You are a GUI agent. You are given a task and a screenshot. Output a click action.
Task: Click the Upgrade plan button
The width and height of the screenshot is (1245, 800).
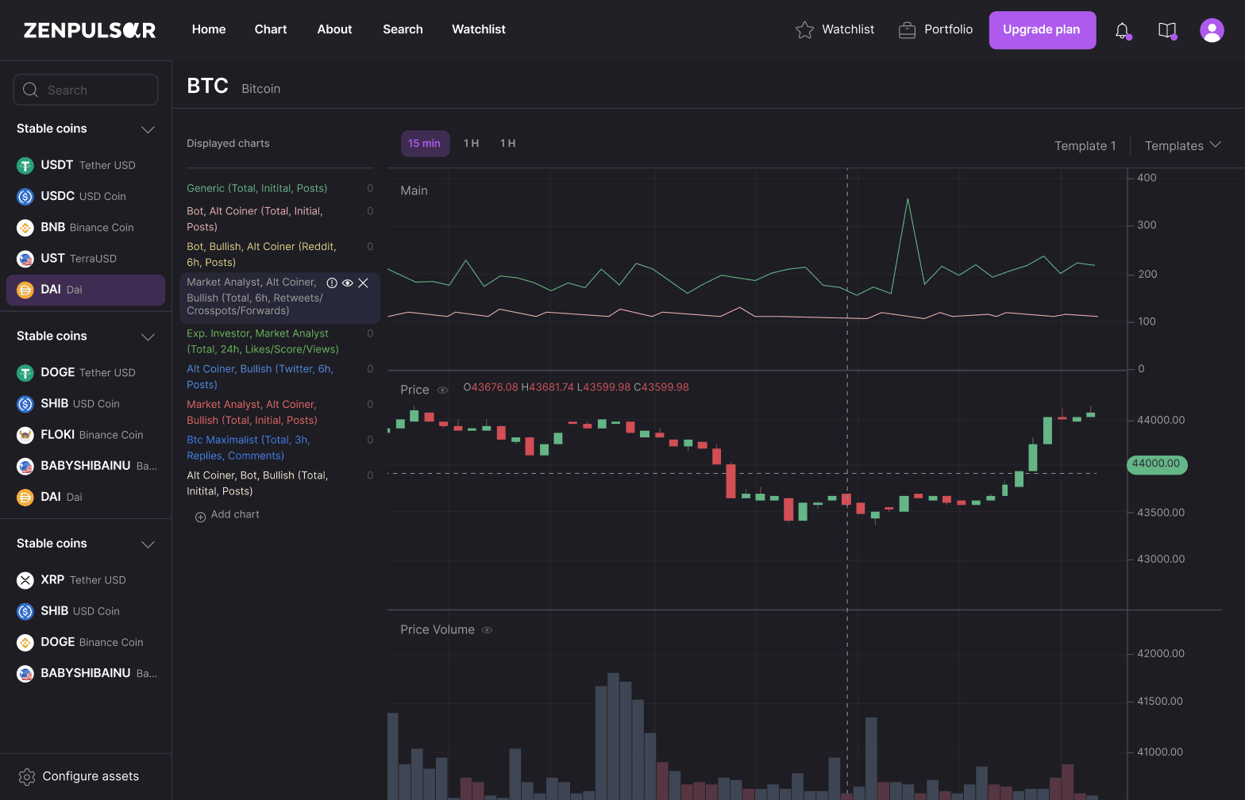coord(1042,30)
